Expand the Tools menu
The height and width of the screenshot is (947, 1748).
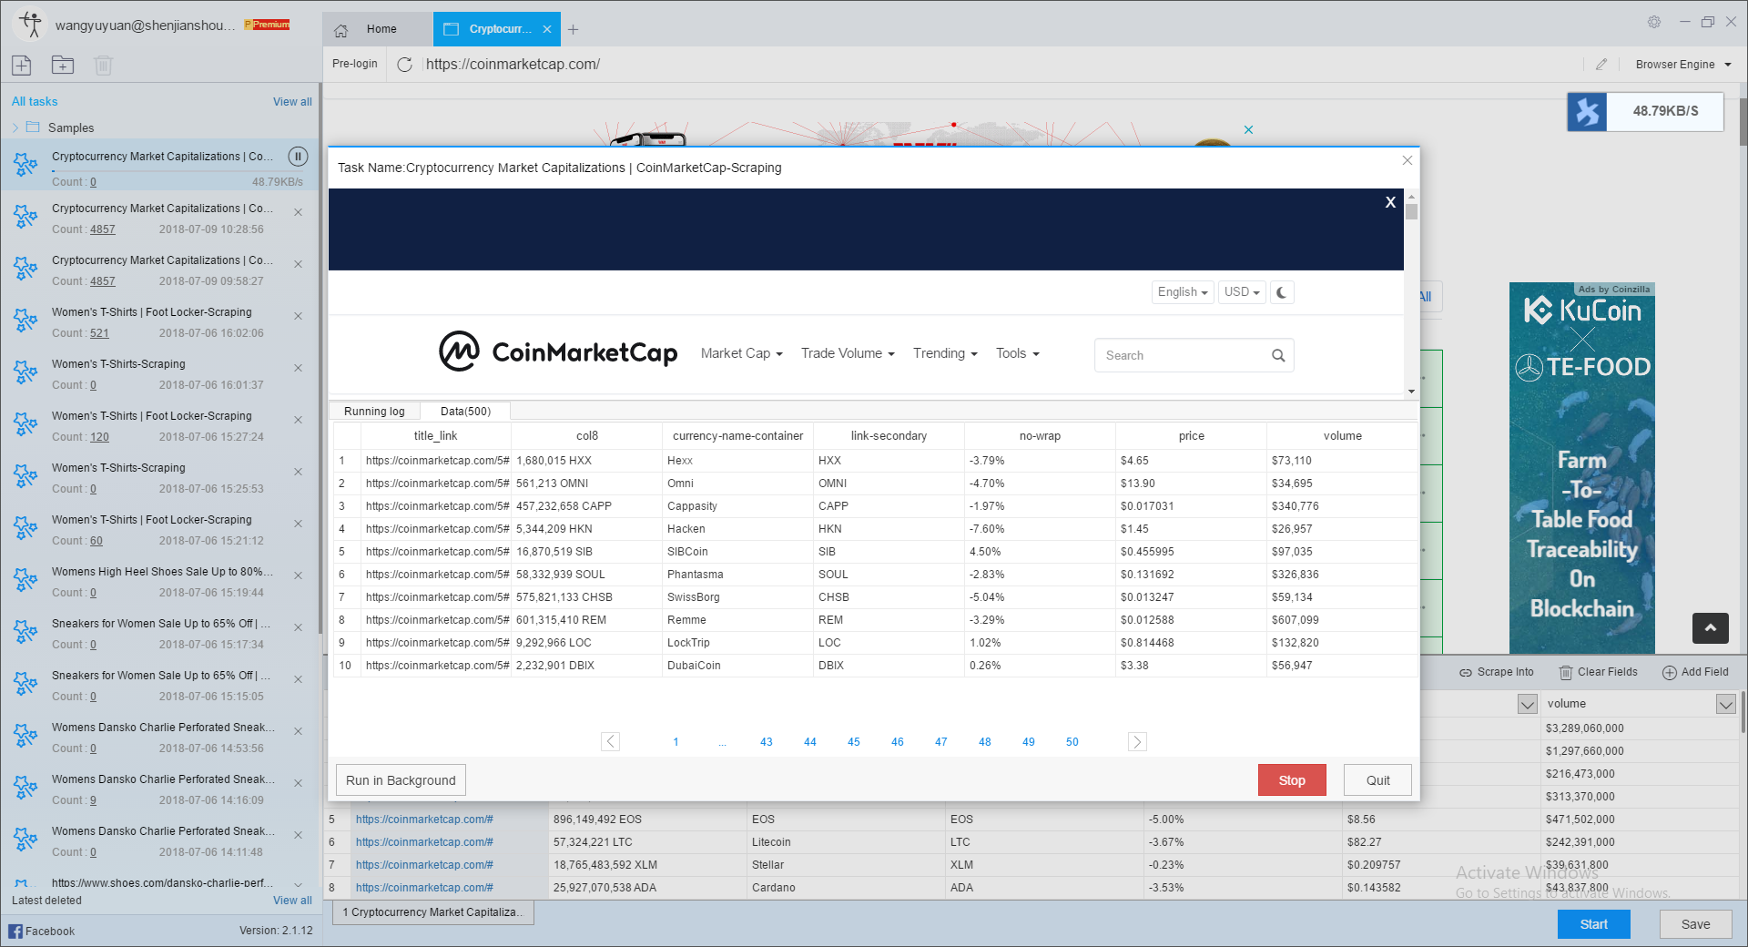[1017, 353]
